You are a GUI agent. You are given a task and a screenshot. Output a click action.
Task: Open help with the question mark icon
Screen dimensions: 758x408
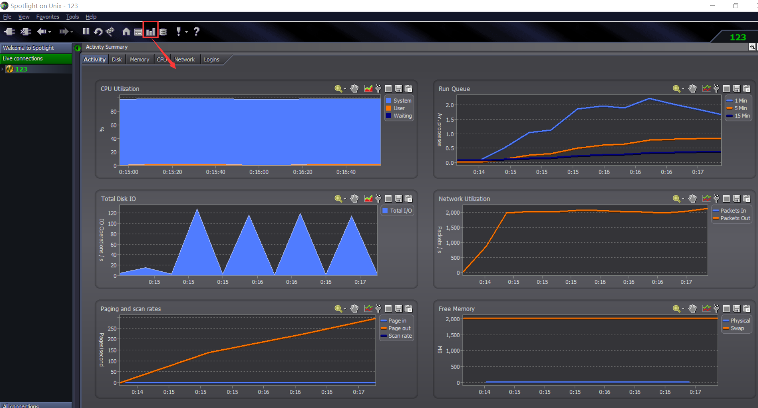coord(196,31)
